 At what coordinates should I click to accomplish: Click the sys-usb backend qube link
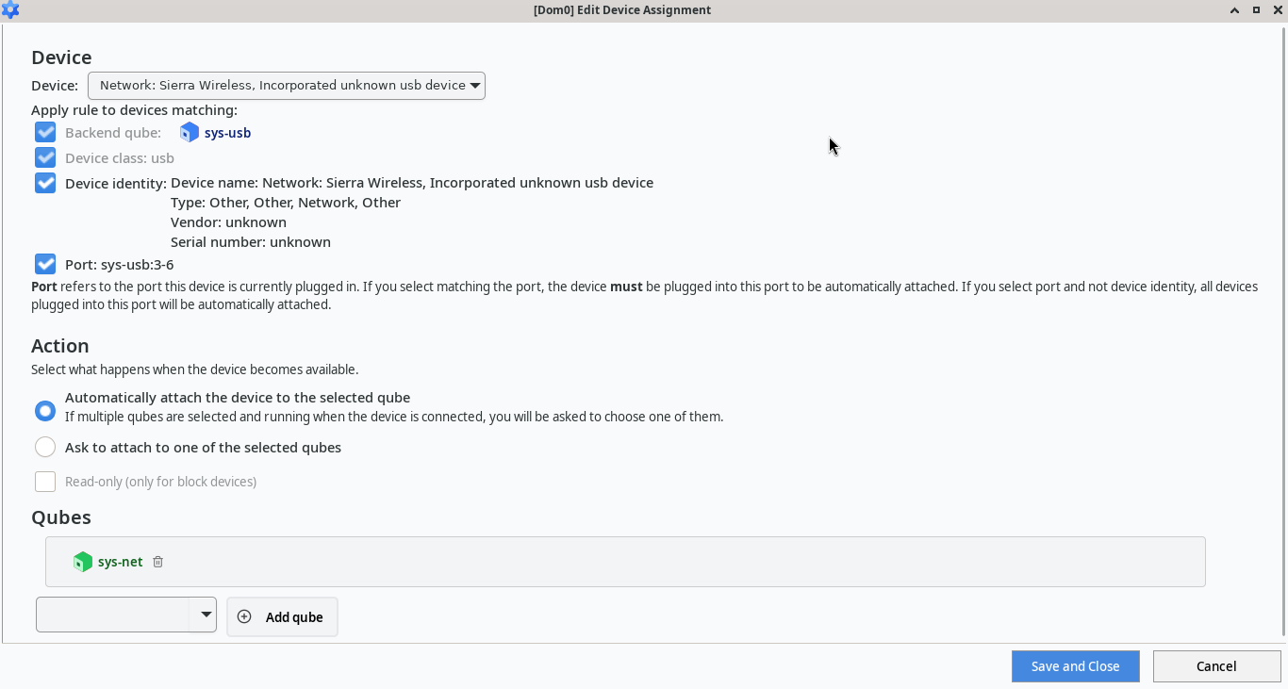coord(226,132)
